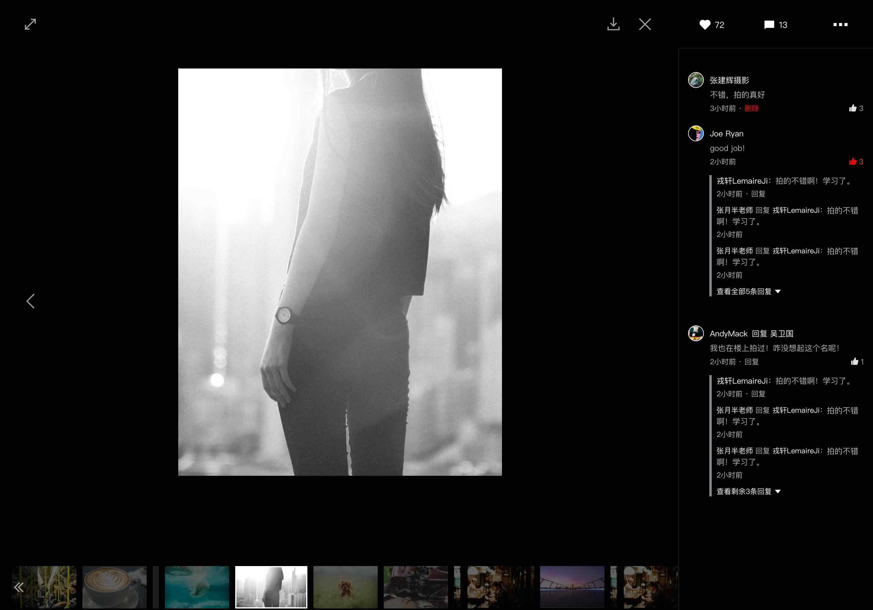Go to the previous photo arrow

(x=30, y=301)
